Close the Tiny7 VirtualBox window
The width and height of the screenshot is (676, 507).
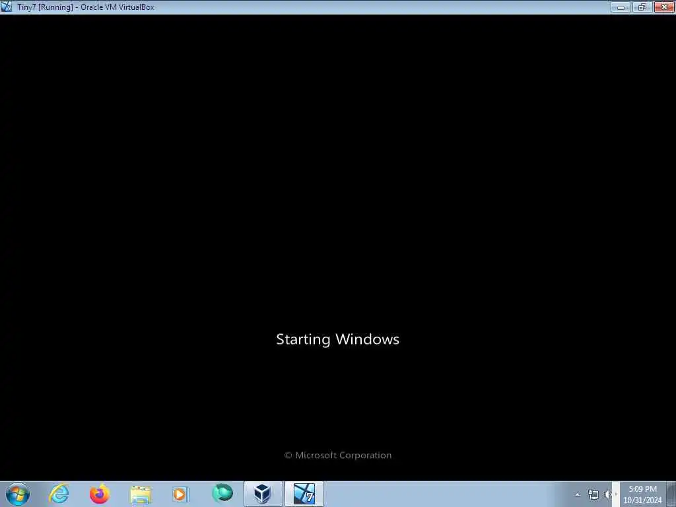[x=664, y=7]
